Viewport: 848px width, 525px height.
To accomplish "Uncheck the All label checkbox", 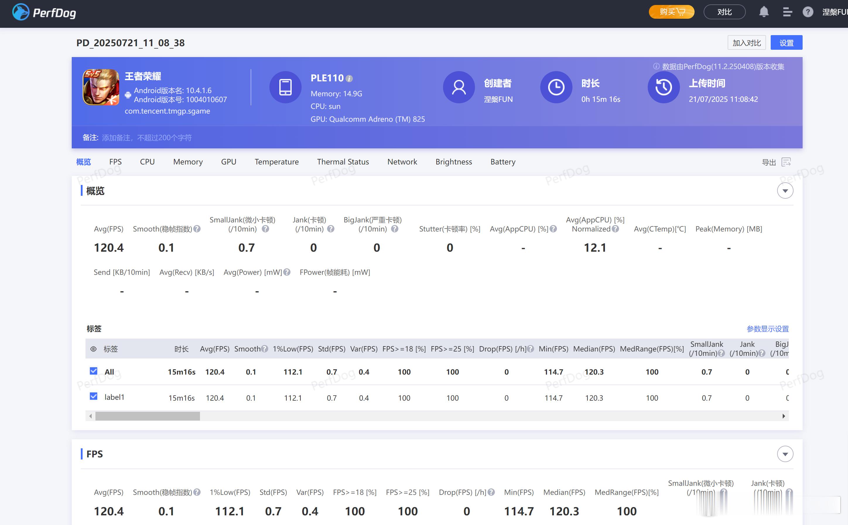I will [93, 371].
